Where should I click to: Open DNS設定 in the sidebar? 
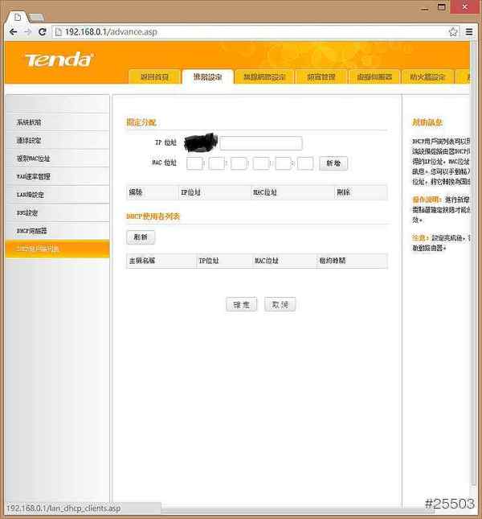[58, 212]
